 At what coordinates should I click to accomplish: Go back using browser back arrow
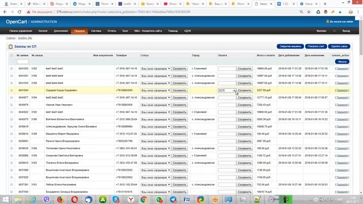(5, 12)
